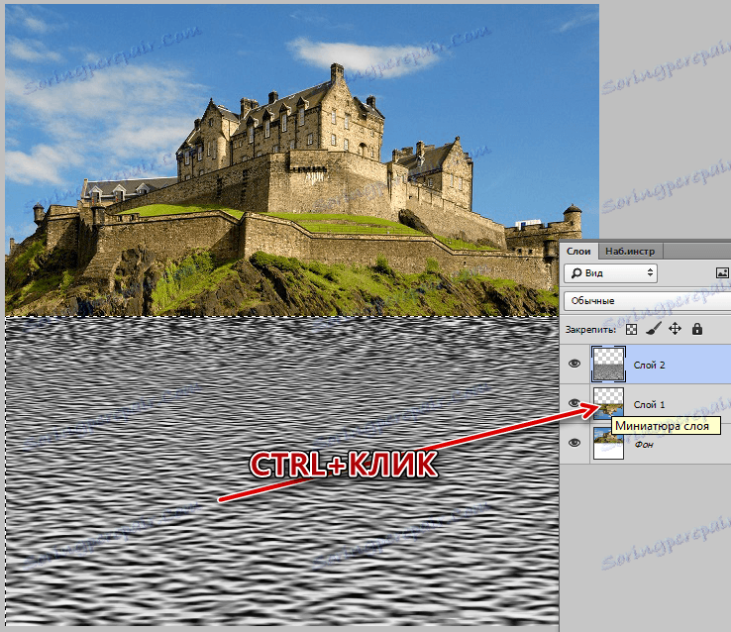Lock all padlock icon
The height and width of the screenshot is (632, 731).
click(x=697, y=329)
